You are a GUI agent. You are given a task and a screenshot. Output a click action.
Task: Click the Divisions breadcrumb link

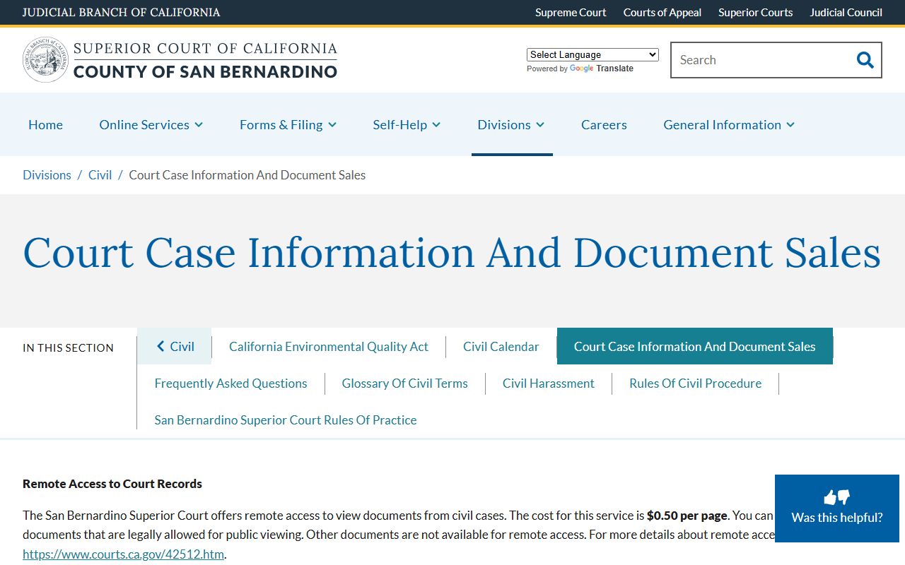[47, 175]
